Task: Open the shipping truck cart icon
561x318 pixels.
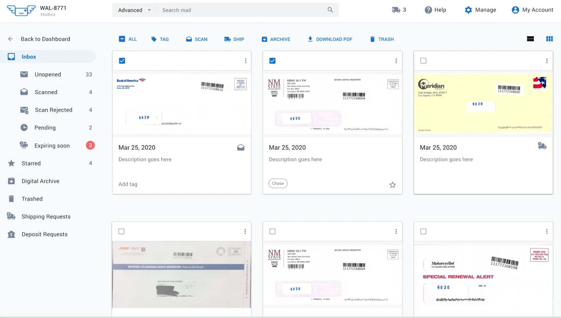Action: point(396,10)
